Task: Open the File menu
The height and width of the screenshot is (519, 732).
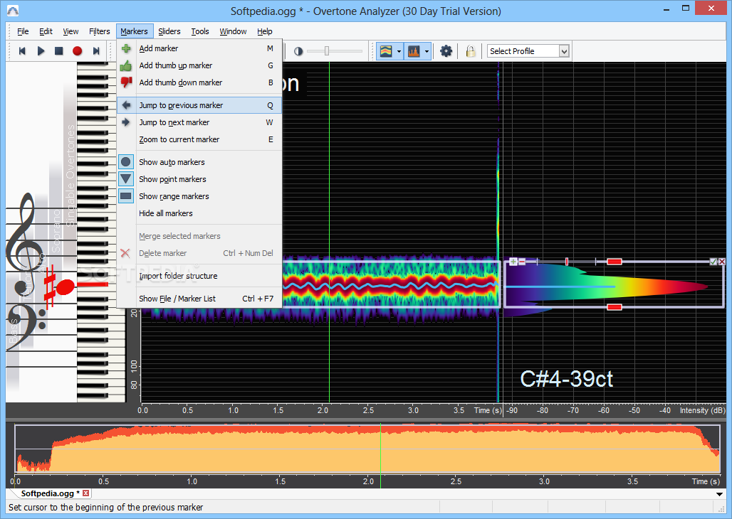Action: 23,31
